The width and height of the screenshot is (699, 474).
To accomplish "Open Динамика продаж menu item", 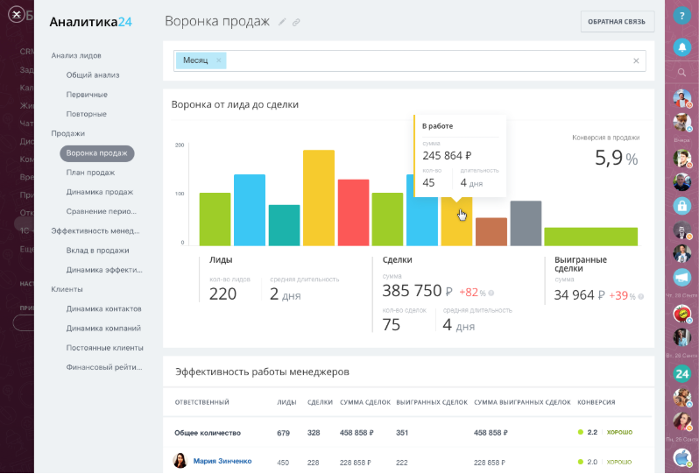I will (99, 192).
